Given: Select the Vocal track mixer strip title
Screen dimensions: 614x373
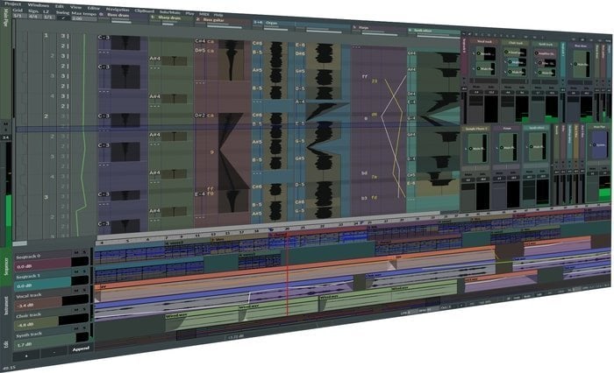Looking at the screenshot, I should (484, 41).
